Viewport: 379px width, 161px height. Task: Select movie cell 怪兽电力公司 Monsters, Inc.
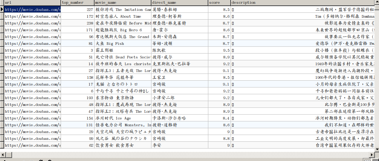tap(123, 125)
